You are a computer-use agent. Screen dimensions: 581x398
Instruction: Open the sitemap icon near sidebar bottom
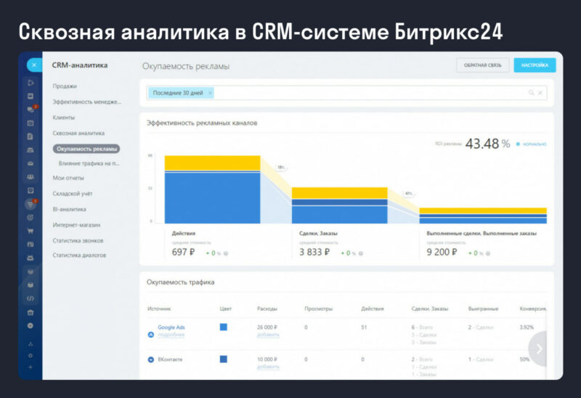pyautogui.click(x=31, y=344)
